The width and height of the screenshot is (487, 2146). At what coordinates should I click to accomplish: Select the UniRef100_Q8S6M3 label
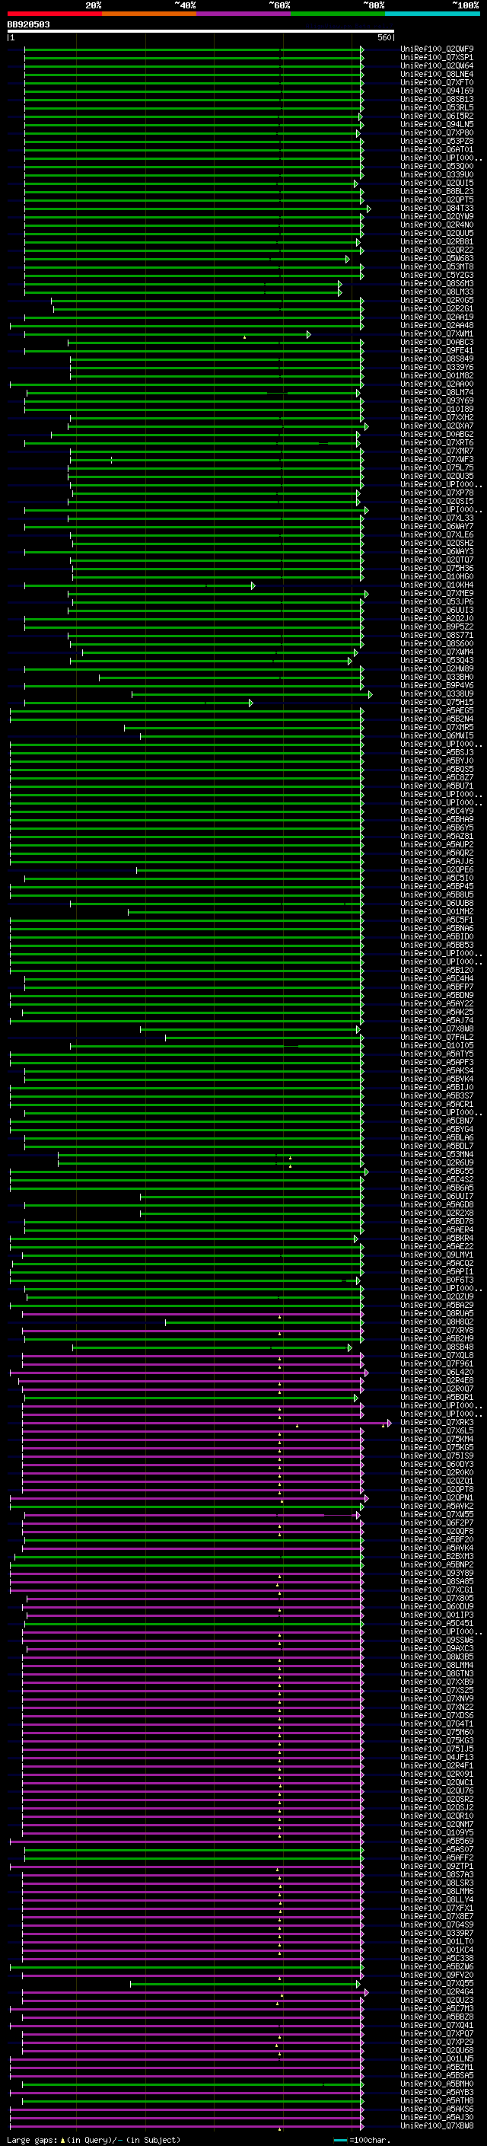pos(437,283)
